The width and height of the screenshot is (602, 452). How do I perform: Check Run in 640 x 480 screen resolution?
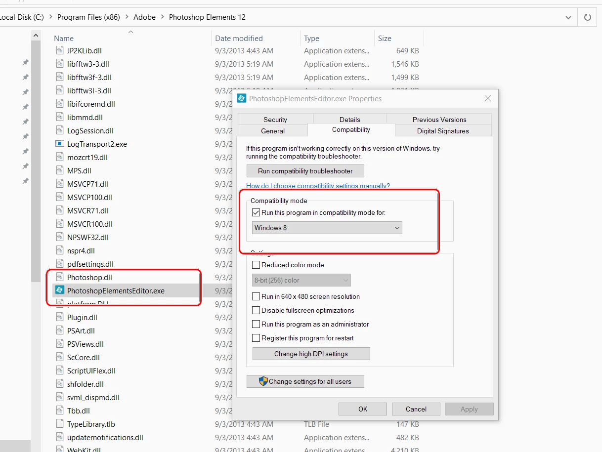(x=256, y=296)
